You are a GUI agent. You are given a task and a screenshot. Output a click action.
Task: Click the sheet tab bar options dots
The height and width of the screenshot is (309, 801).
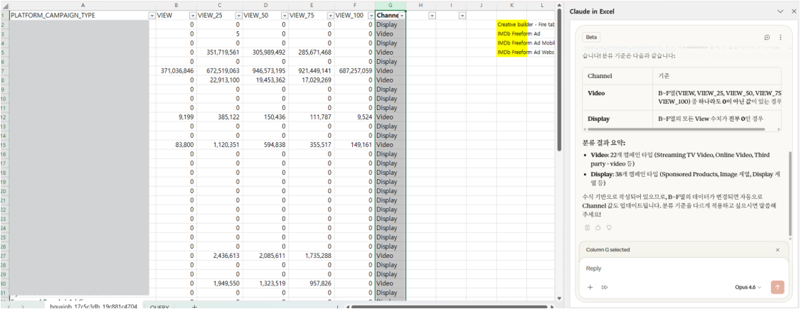coord(338,307)
